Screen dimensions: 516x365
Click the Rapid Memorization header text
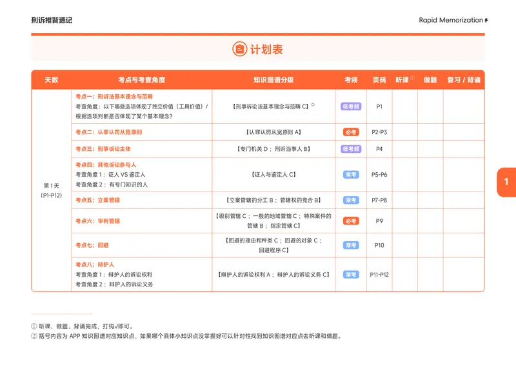[450, 20]
